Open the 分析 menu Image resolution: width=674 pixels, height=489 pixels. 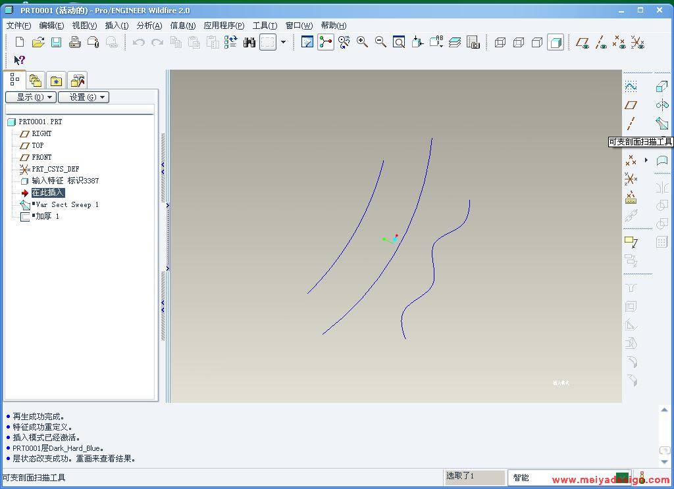click(149, 26)
